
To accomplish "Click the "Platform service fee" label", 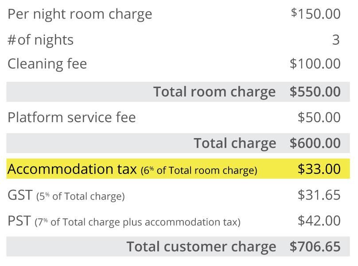I will 72,117.
